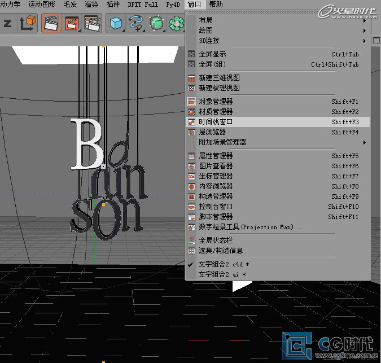Click the 构造管理器 grid icon
Image resolution: width=381 pixels, height=363 pixels.
[191, 196]
